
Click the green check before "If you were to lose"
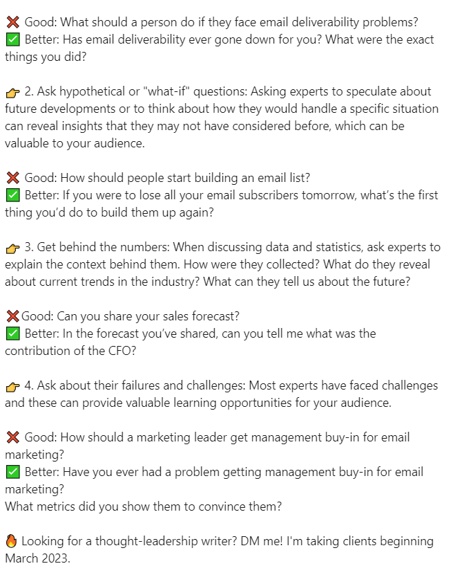[x=12, y=195]
